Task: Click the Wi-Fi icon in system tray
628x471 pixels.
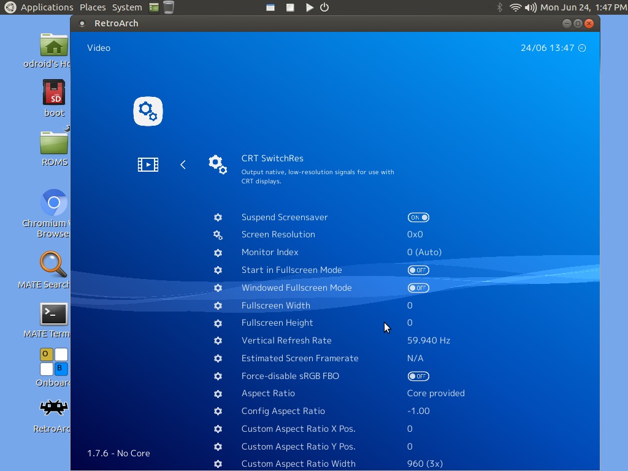Action: (x=515, y=7)
